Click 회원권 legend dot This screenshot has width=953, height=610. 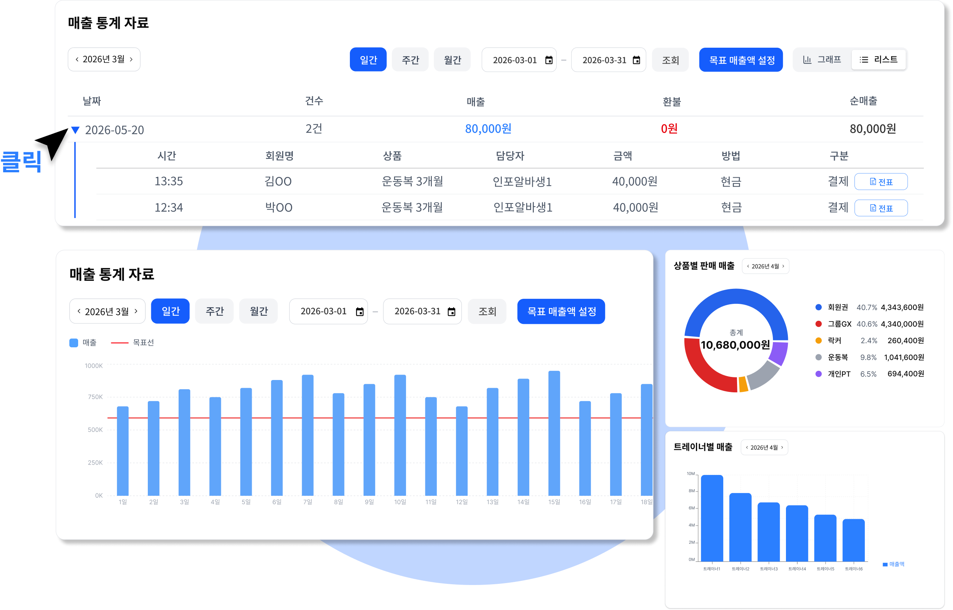[x=819, y=307]
